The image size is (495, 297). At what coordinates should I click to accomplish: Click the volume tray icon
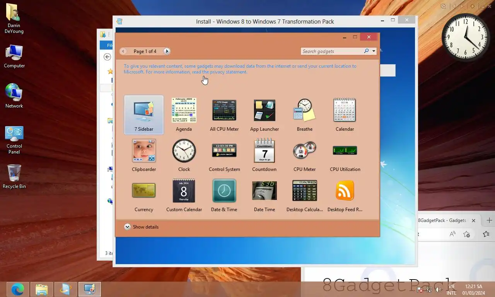pyautogui.click(x=438, y=289)
